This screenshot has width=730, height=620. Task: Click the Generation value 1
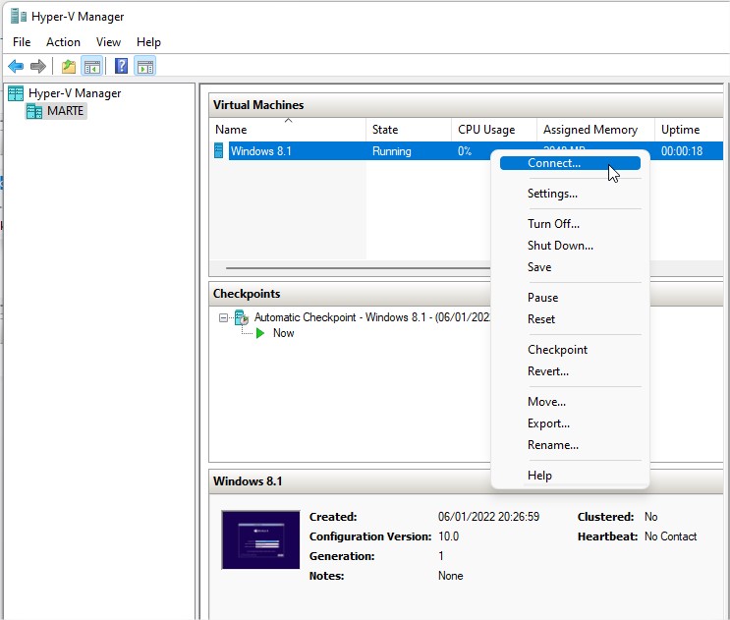click(x=441, y=556)
